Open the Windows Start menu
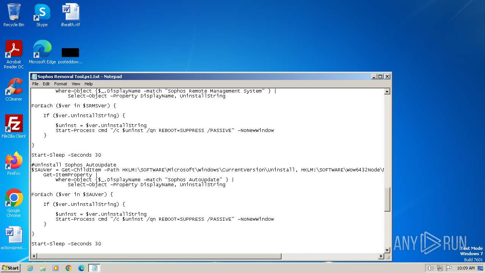The width and height of the screenshot is (485, 273). click(x=11, y=268)
